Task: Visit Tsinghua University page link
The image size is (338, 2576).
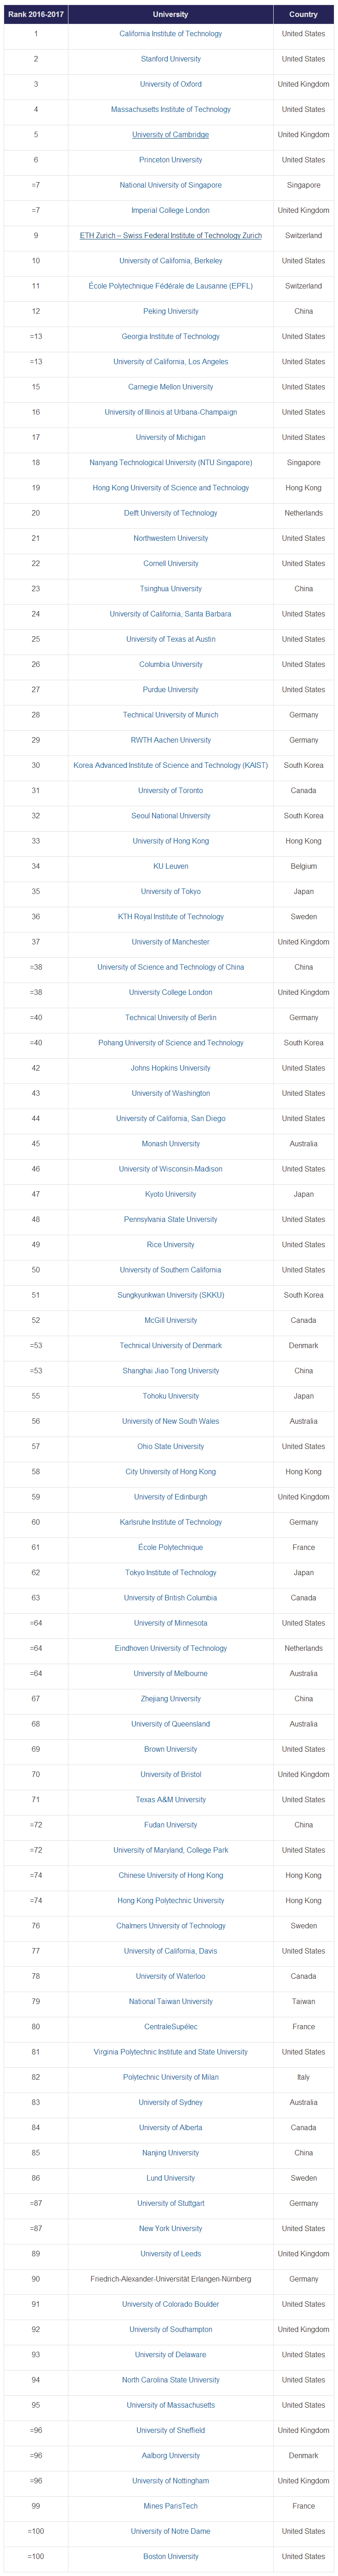Action: point(170,589)
